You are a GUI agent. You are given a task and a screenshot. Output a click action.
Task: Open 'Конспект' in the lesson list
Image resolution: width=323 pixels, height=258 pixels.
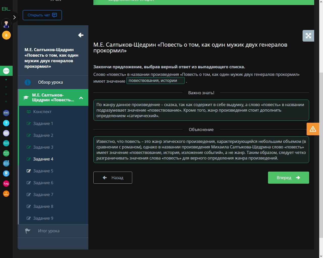click(x=42, y=112)
